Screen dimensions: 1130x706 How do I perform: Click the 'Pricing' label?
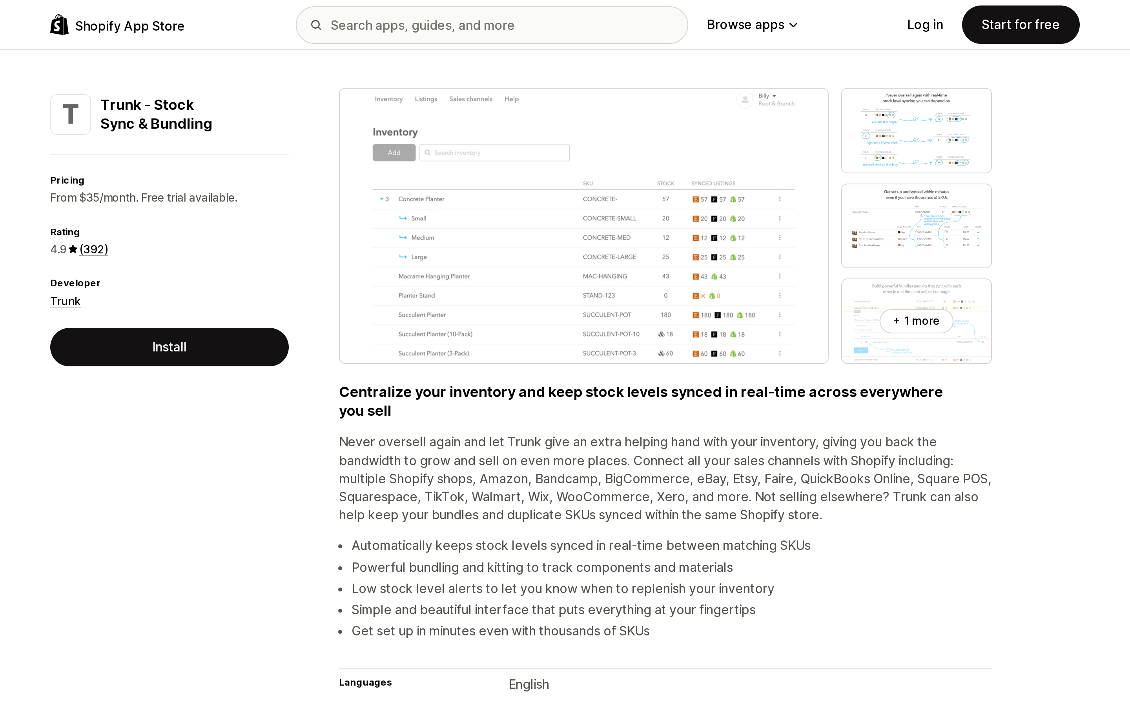[x=67, y=180]
